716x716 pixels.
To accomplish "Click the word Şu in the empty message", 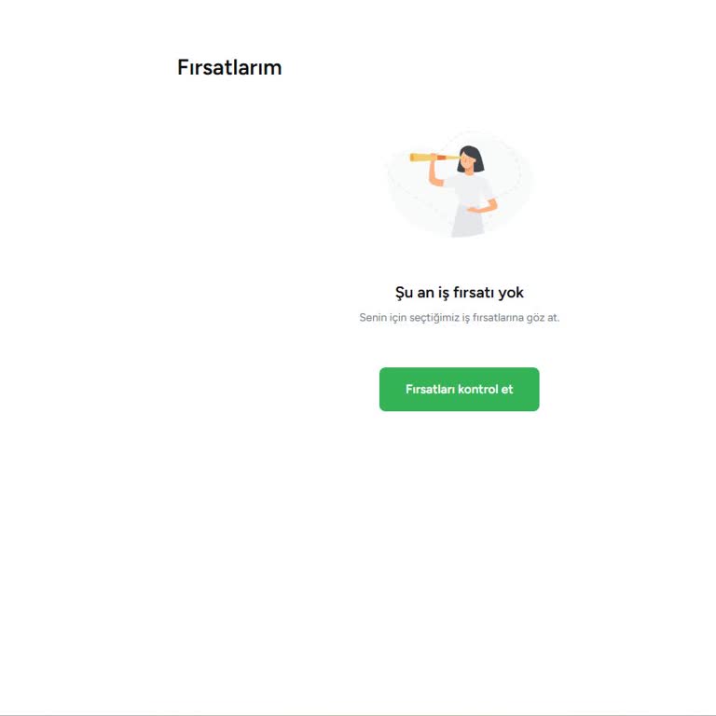I will point(404,293).
